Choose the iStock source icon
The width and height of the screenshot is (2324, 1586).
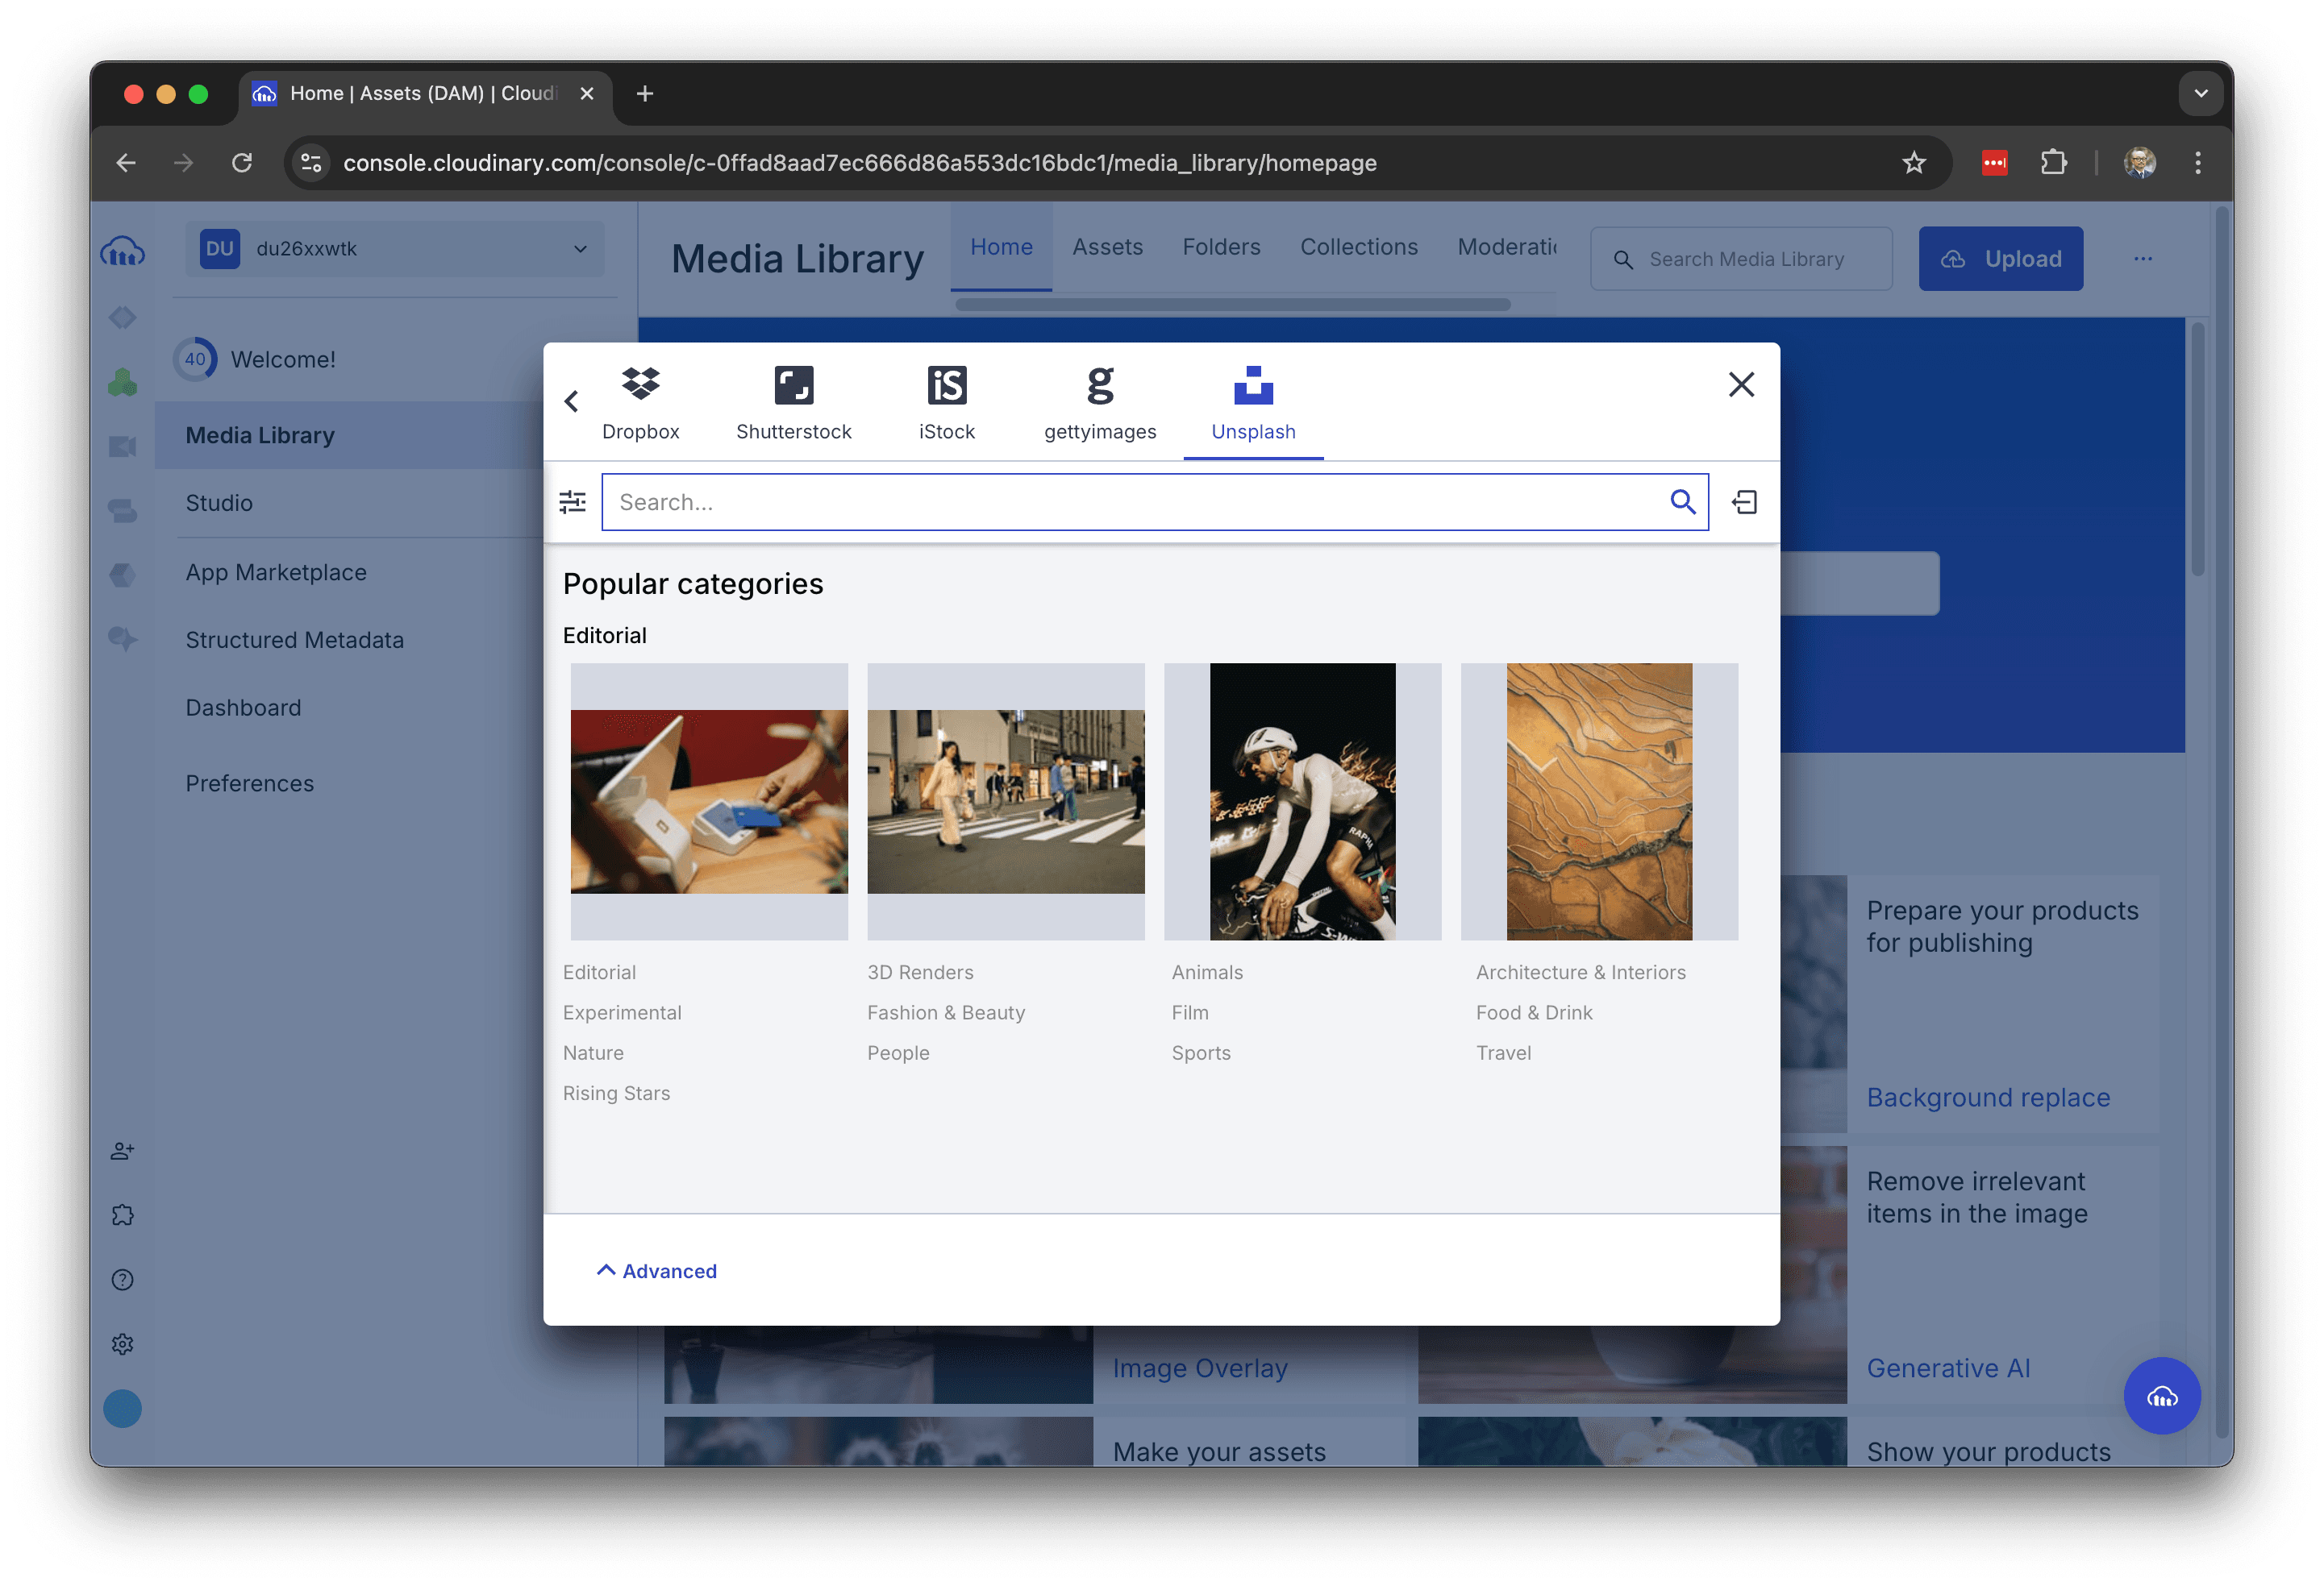pyautogui.click(x=946, y=384)
